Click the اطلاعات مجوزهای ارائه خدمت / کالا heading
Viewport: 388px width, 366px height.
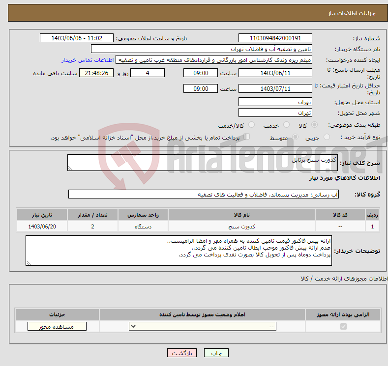pos(344,279)
